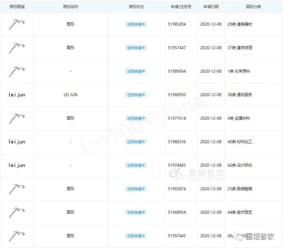Click the 37类 建筑修理 category

pyautogui.click(x=240, y=48)
